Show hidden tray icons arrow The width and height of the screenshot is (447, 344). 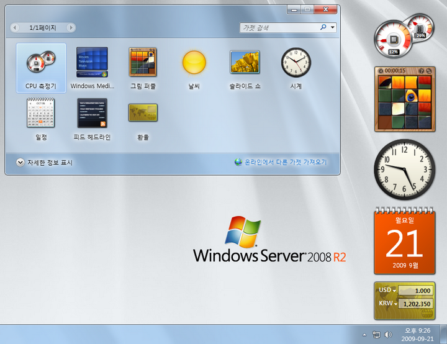click(x=364, y=335)
